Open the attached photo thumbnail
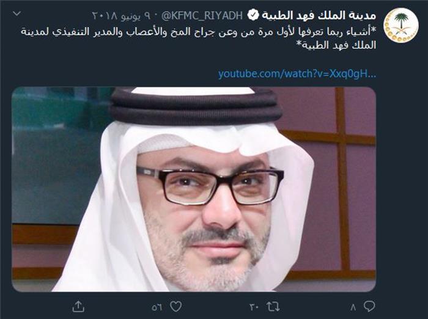Image resolution: width=428 pixels, height=319 pixels. (194, 189)
